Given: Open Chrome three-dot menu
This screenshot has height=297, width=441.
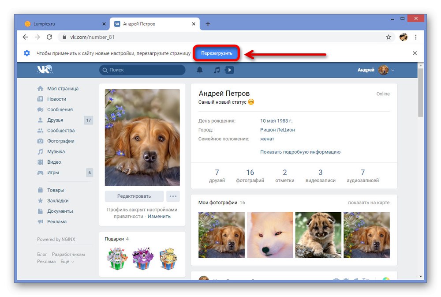Looking at the screenshot, I should tap(416, 37).
